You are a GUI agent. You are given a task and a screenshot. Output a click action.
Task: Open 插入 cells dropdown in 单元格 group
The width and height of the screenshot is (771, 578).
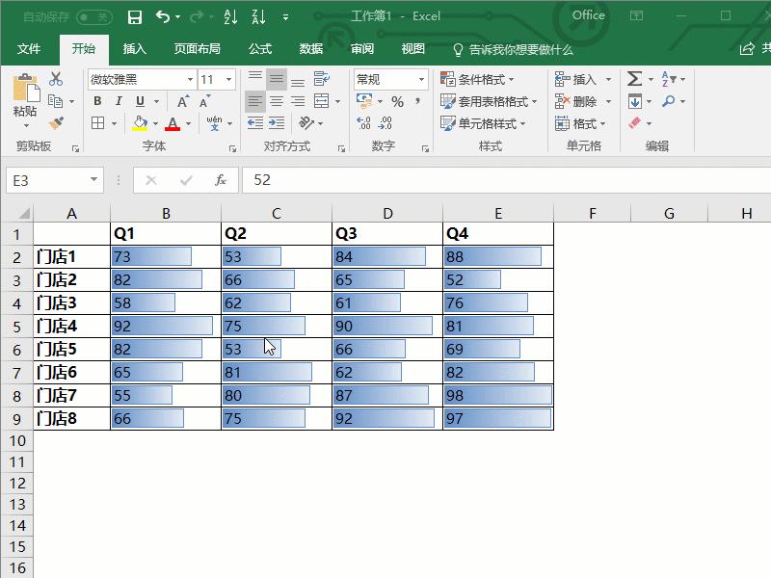click(x=583, y=79)
